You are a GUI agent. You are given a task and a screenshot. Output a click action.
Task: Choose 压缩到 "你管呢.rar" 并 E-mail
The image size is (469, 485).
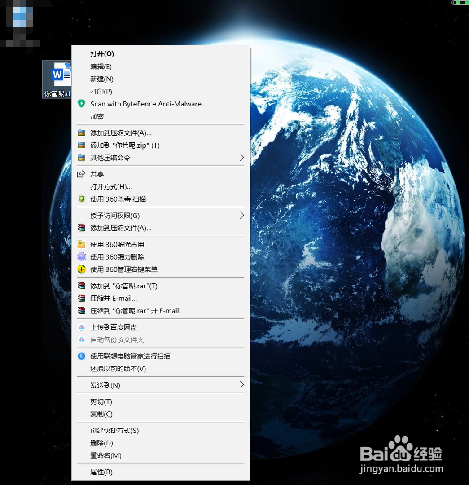(161, 311)
